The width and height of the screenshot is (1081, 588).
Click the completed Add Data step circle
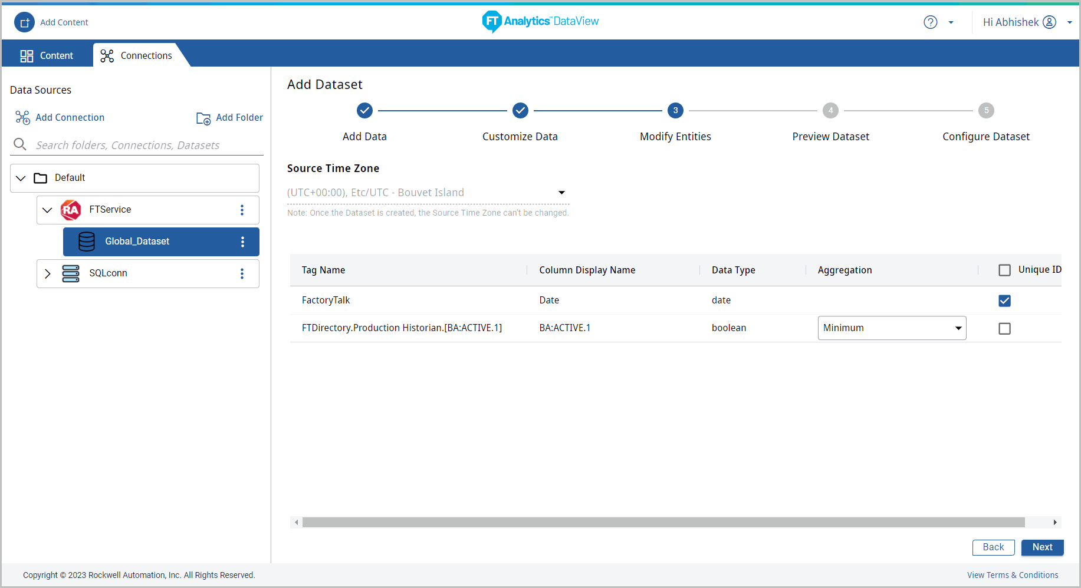click(364, 110)
